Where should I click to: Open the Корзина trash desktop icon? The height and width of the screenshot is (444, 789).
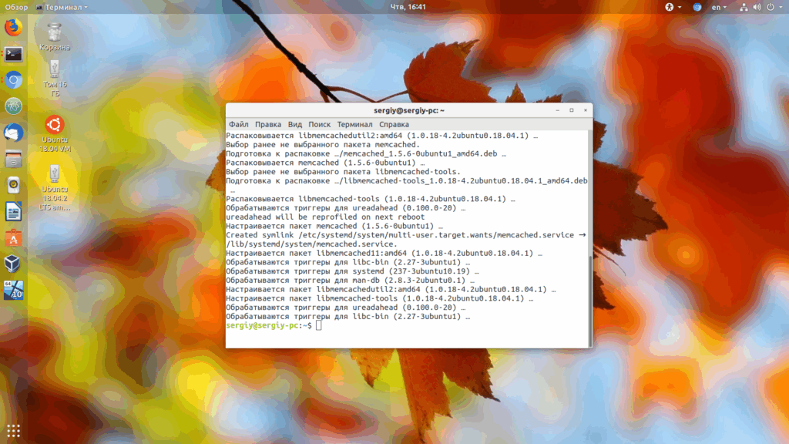(x=55, y=37)
